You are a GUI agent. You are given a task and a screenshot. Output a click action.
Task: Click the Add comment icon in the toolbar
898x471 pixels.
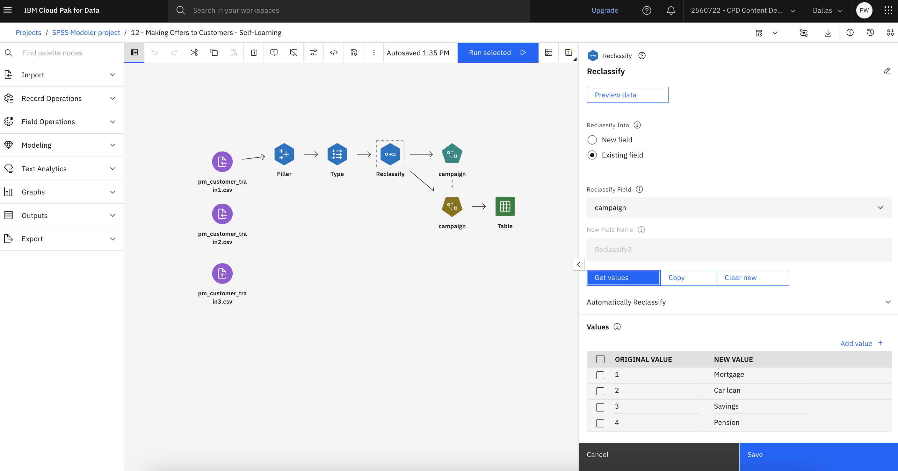tap(274, 53)
